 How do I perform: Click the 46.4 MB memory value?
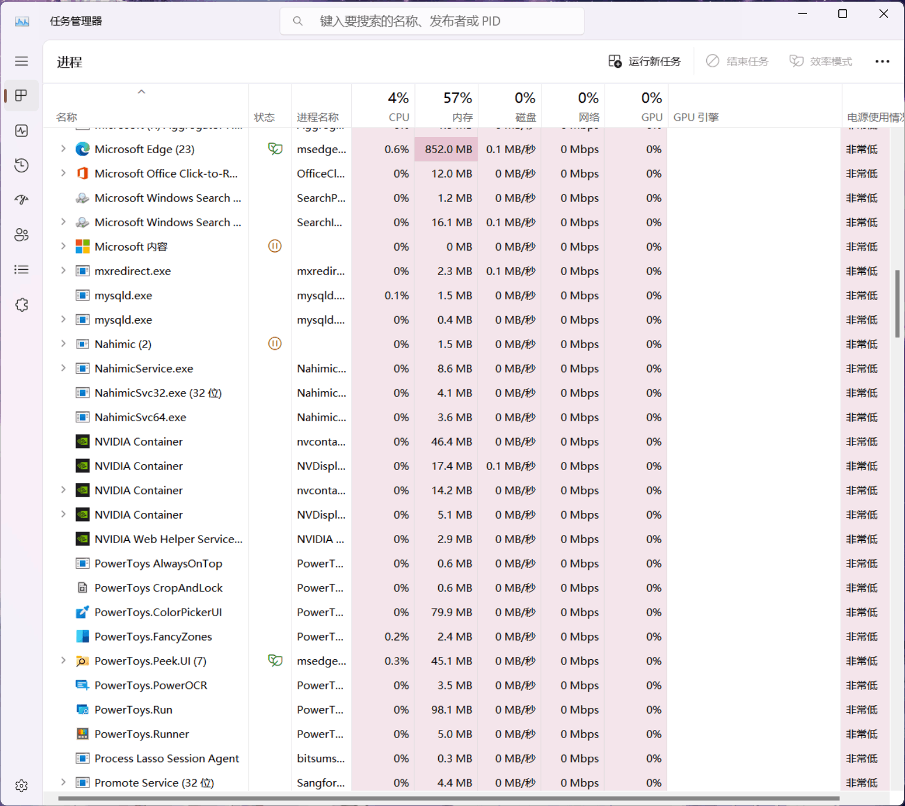point(452,442)
